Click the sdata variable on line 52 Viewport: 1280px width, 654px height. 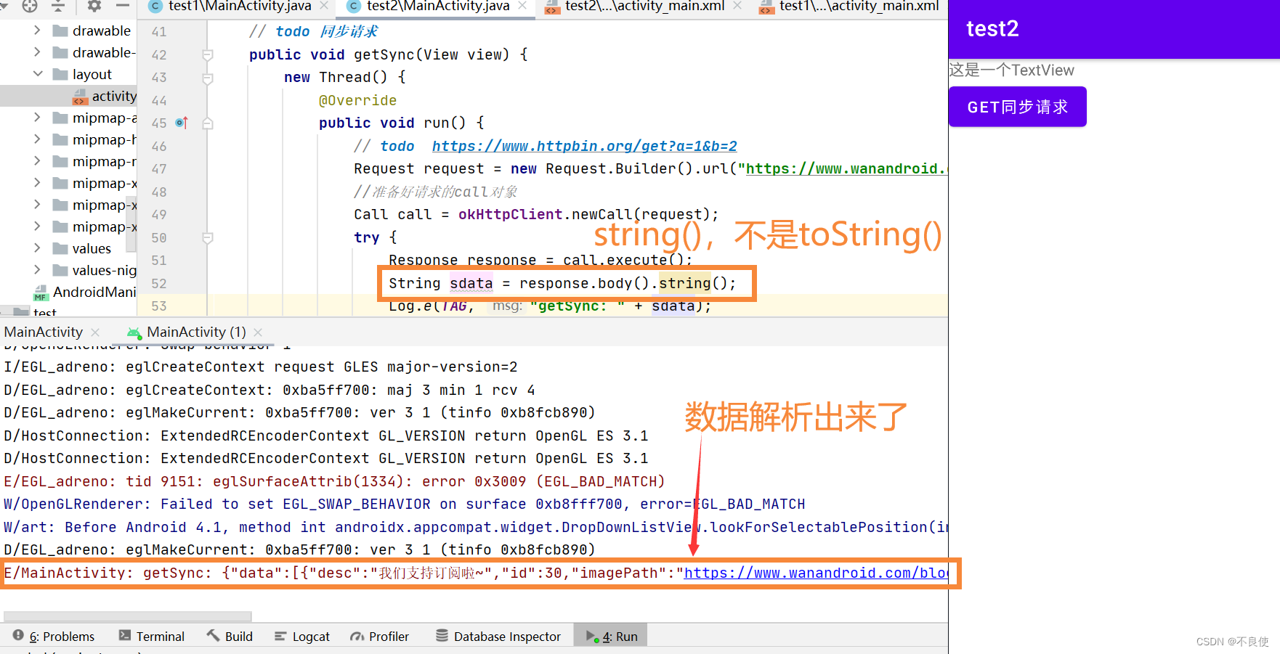click(x=471, y=283)
